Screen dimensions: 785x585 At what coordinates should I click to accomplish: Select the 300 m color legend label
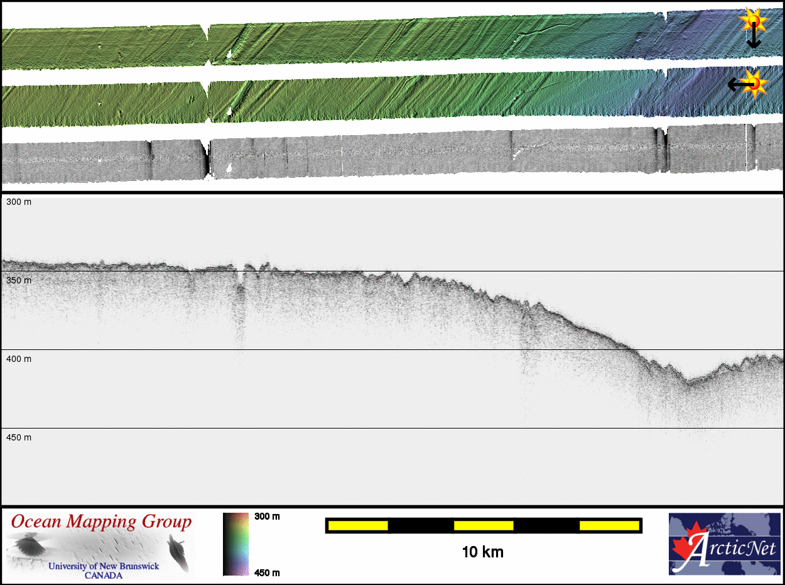point(267,517)
